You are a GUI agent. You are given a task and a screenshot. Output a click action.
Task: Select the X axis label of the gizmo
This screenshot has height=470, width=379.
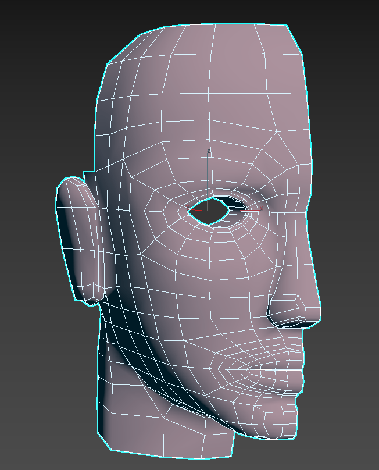(262, 209)
